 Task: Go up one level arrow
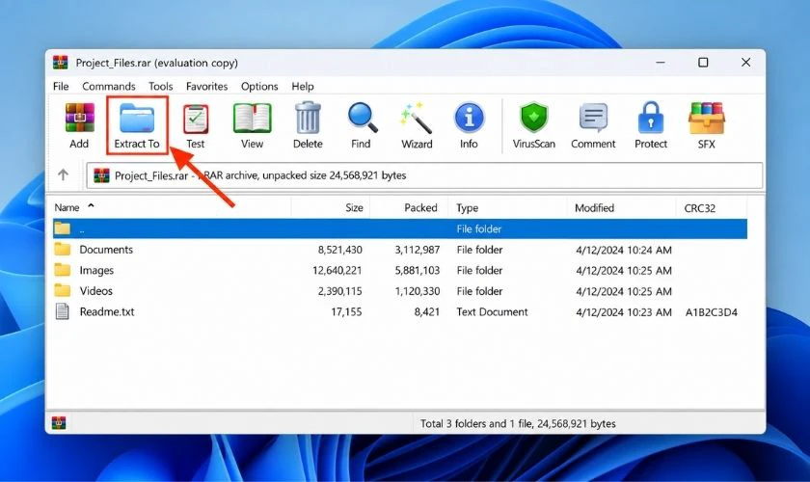63,174
